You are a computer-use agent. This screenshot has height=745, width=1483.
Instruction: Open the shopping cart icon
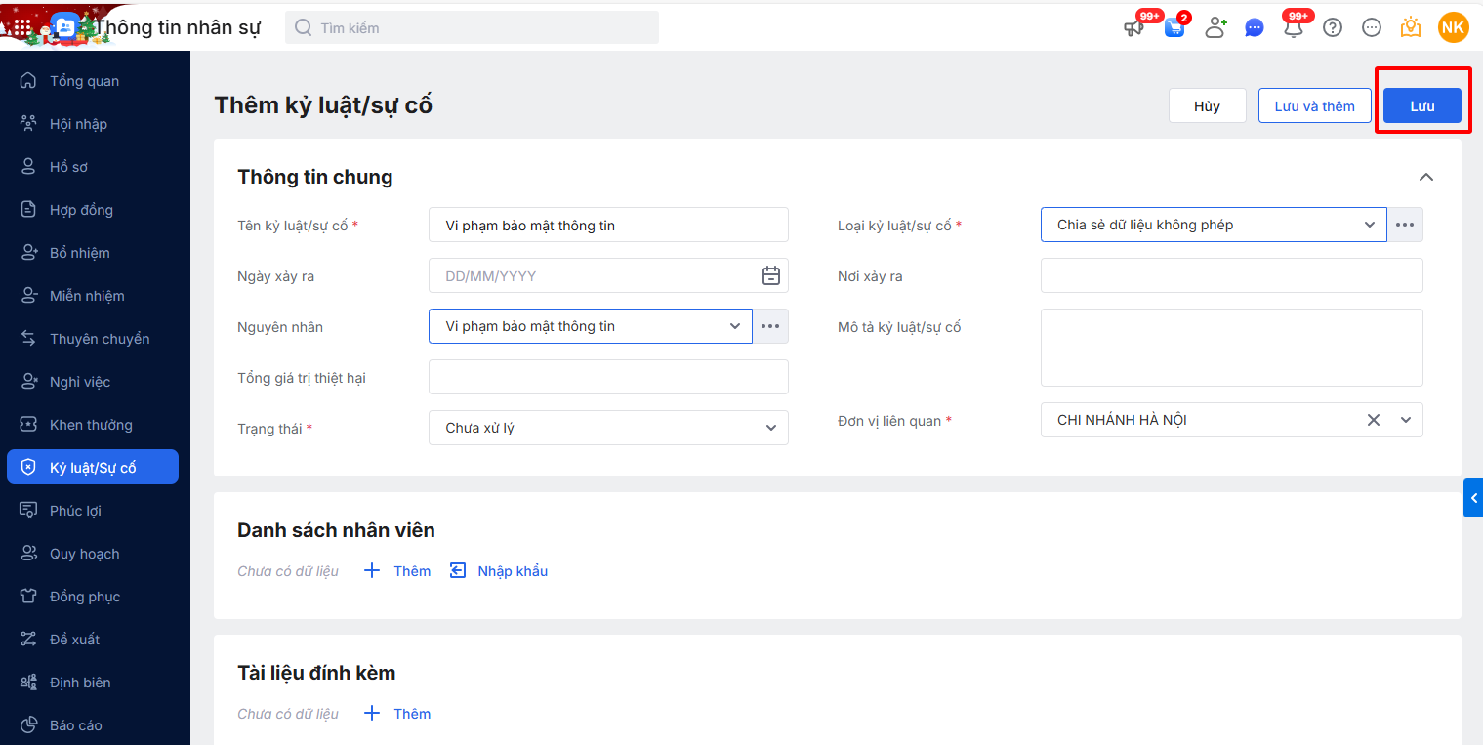[1174, 28]
